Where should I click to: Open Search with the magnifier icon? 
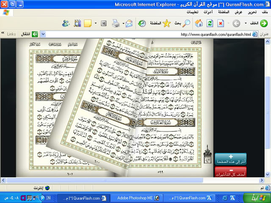(x=186, y=23)
